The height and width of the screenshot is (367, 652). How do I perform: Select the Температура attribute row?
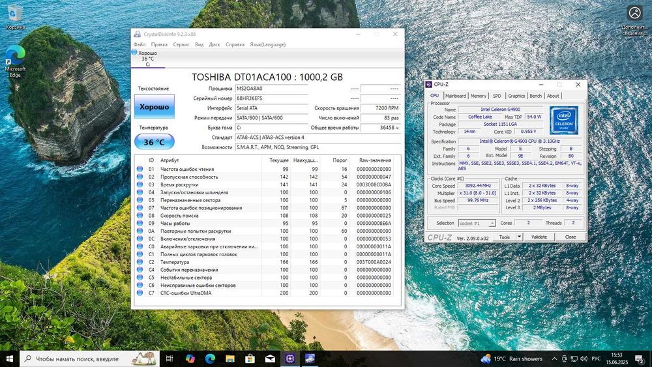264,262
